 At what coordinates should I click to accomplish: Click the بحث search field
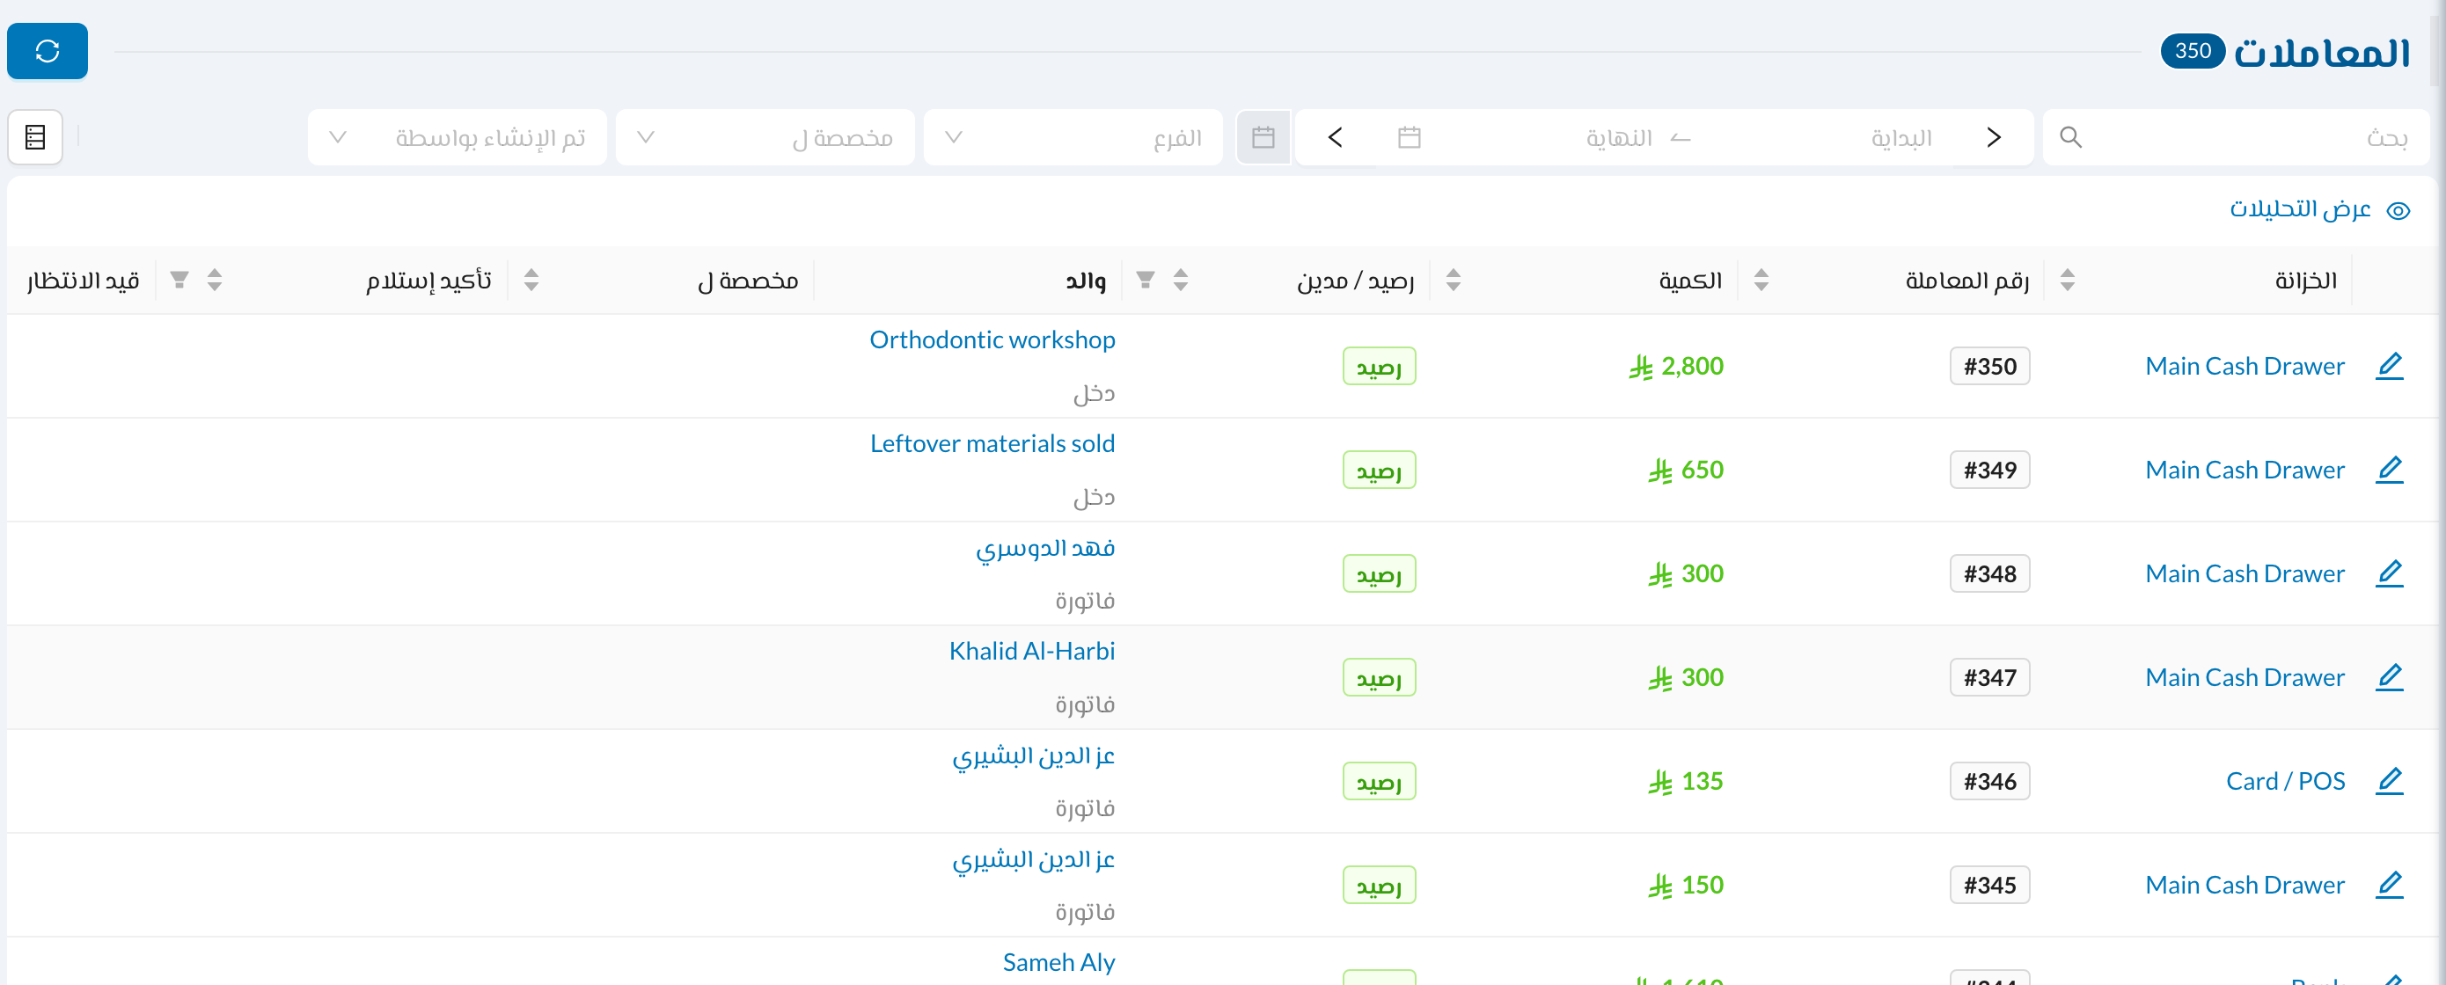[2236, 137]
